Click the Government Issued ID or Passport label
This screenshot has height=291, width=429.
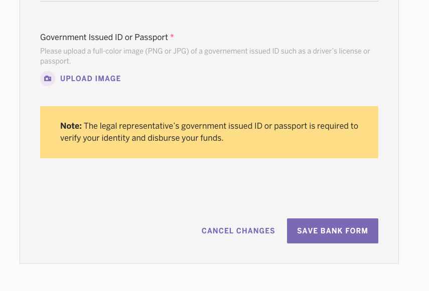(x=104, y=37)
